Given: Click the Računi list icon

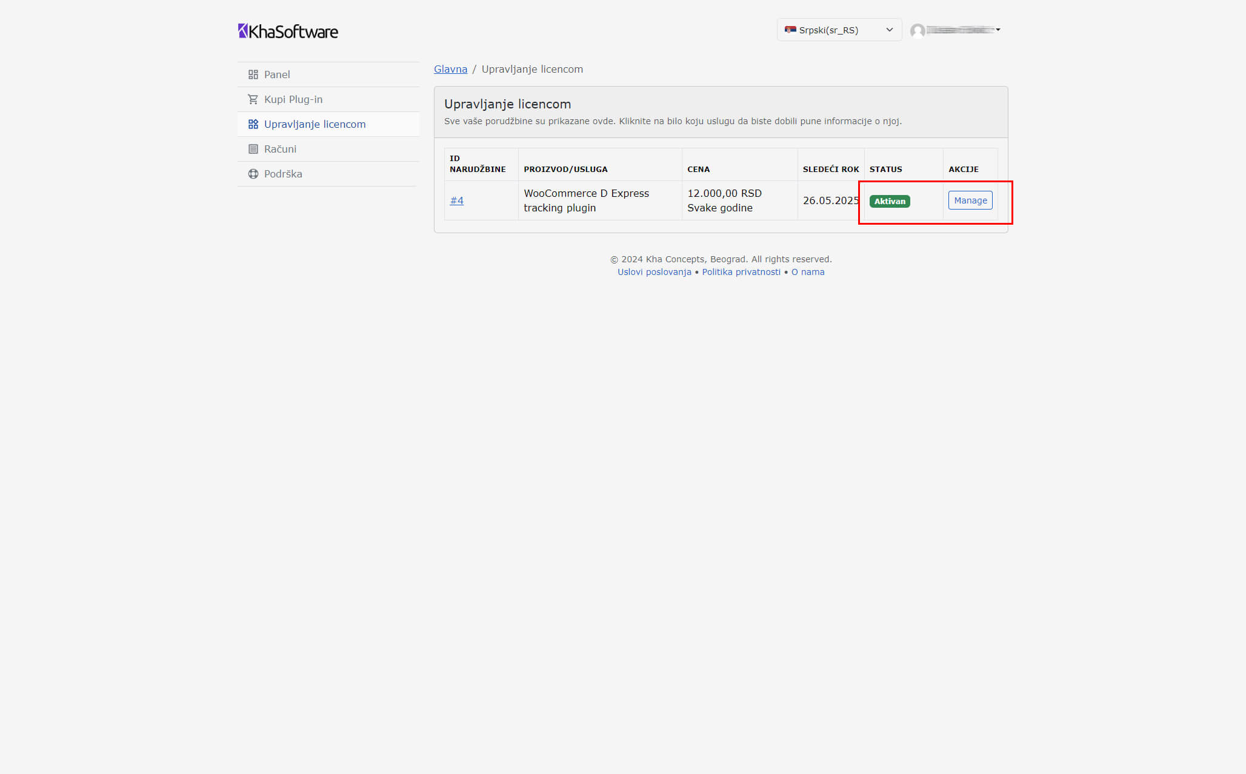Looking at the screenshot, I should pos(253,149).
